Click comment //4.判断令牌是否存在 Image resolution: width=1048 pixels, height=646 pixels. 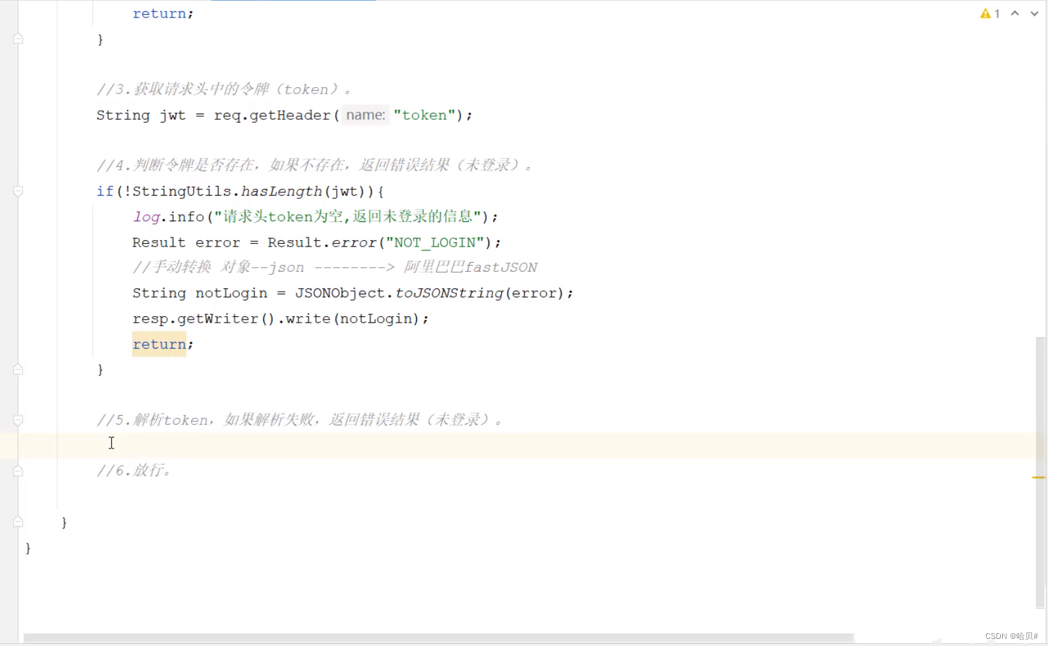click(x=316, y=165)
